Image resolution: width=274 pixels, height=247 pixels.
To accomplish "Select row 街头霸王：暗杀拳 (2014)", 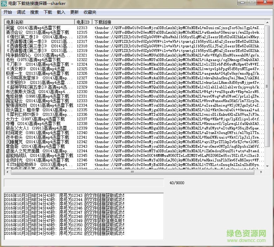I will point(135,110).
